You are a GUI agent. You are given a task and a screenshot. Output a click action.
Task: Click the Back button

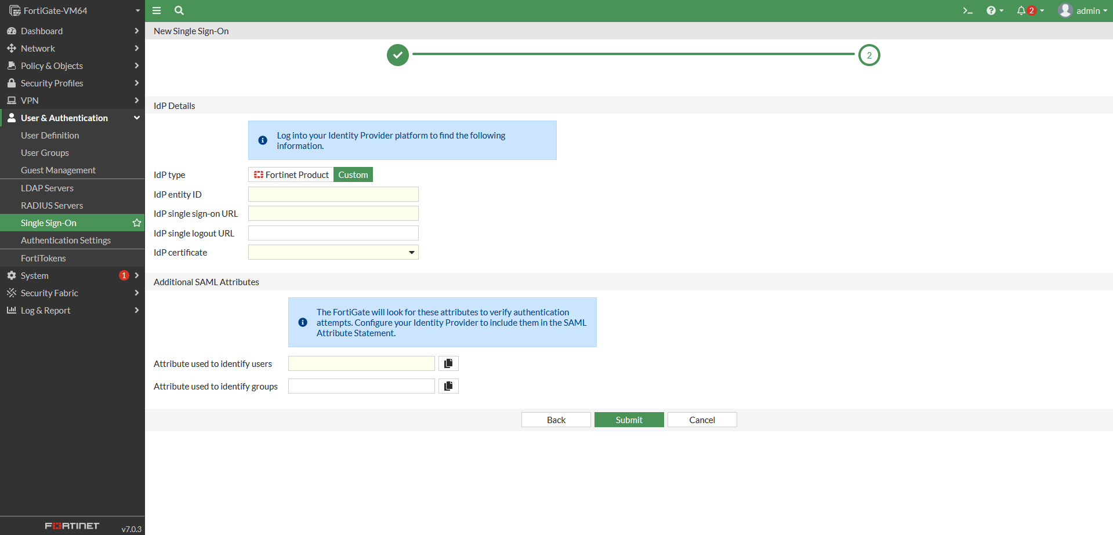556,420
